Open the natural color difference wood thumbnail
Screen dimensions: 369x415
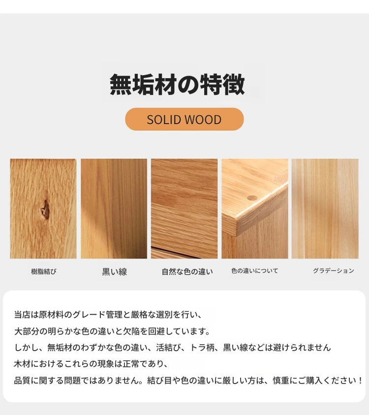pos(184,208)
